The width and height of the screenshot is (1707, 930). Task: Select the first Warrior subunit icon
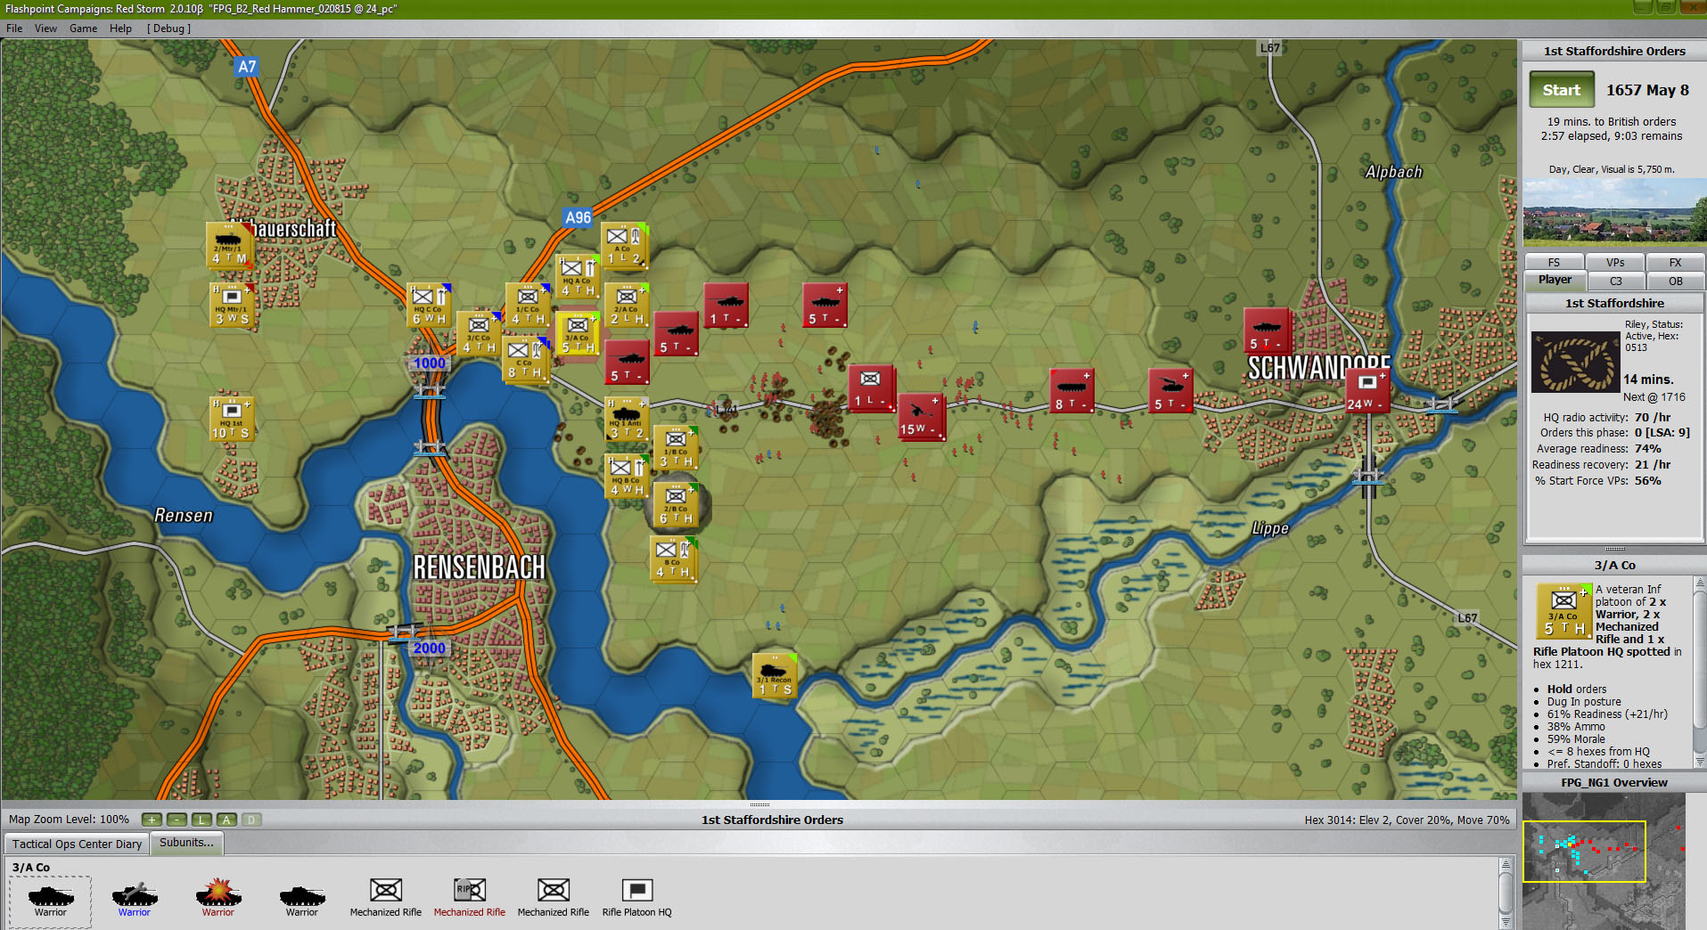(x=49, y=895)
